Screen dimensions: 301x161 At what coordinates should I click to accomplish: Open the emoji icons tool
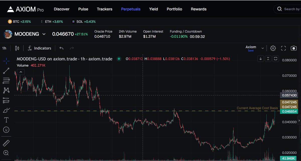coord(6,130)
